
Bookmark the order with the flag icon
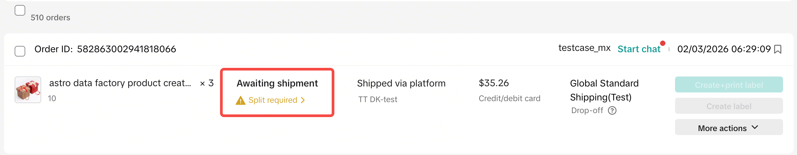coord(778,49)
